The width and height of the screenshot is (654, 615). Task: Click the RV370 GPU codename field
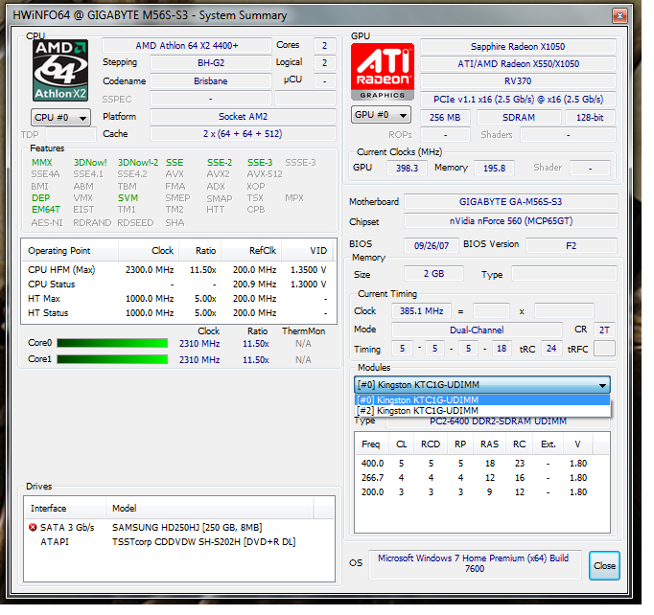518,80
